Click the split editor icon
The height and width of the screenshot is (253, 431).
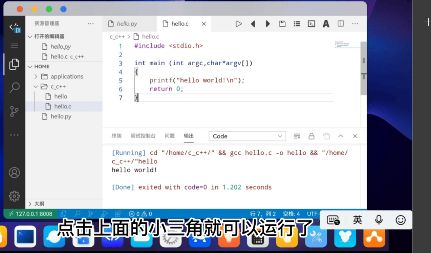click(x=341, y=24)
